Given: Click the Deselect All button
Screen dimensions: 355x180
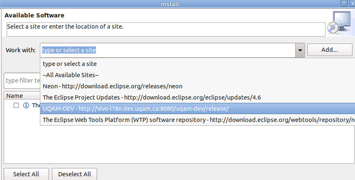Looking at the screenshot, I should click(74, 174).
